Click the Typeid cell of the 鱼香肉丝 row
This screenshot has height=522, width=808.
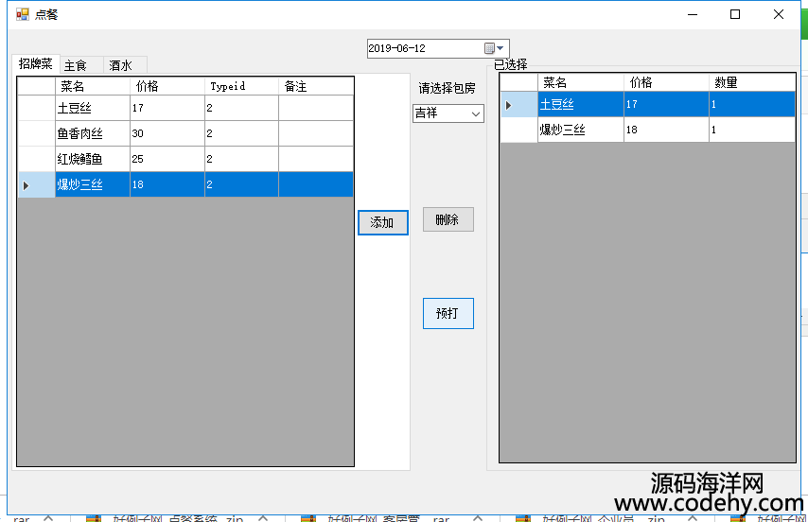pos(241,133)
